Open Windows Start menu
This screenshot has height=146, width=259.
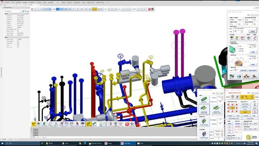[x=2, y=143]
